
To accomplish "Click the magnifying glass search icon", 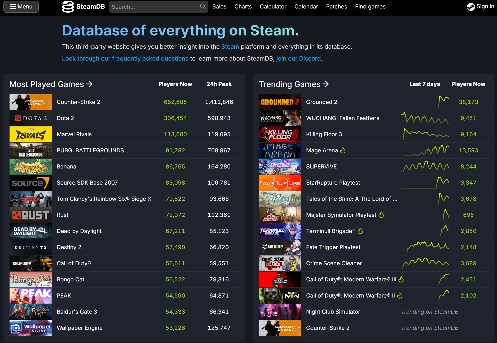I will [x=203, y=7].
